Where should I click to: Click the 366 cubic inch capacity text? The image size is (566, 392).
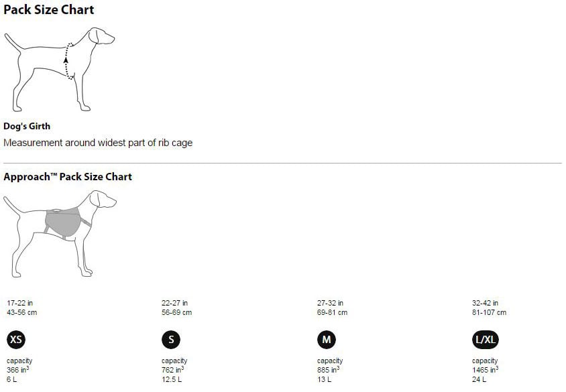(x=17, y=370)
